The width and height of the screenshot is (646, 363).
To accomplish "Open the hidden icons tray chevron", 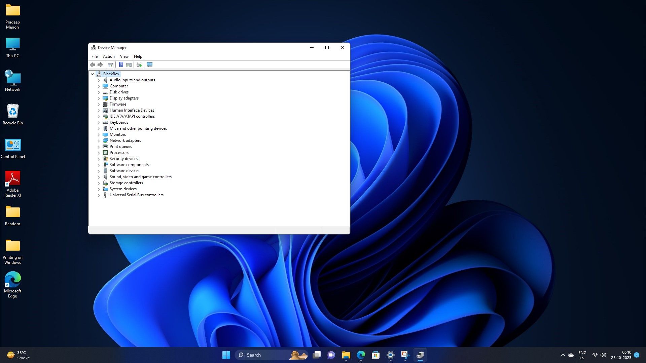I will (x=563, y=355).
